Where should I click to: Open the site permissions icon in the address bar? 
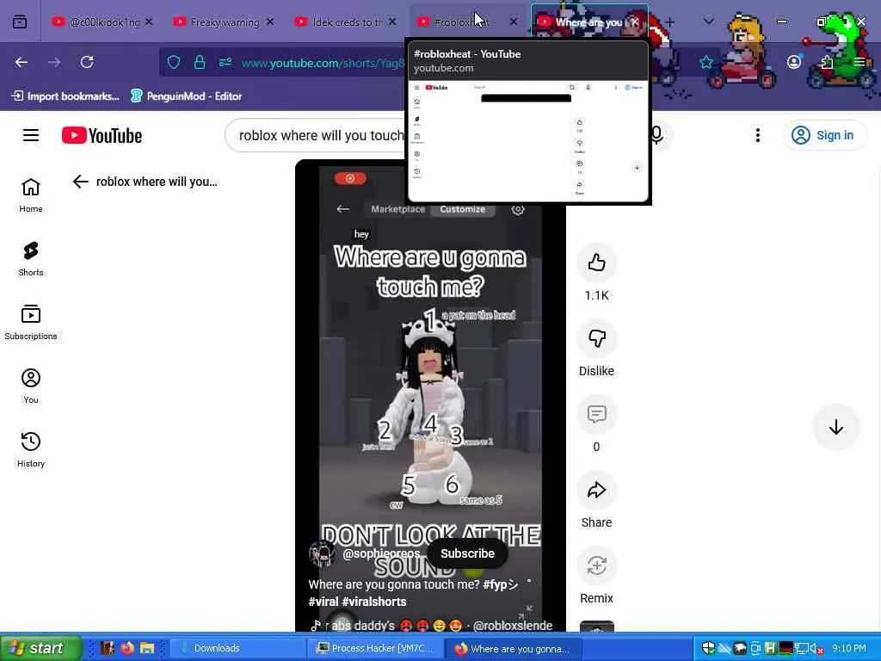(225, 62)
